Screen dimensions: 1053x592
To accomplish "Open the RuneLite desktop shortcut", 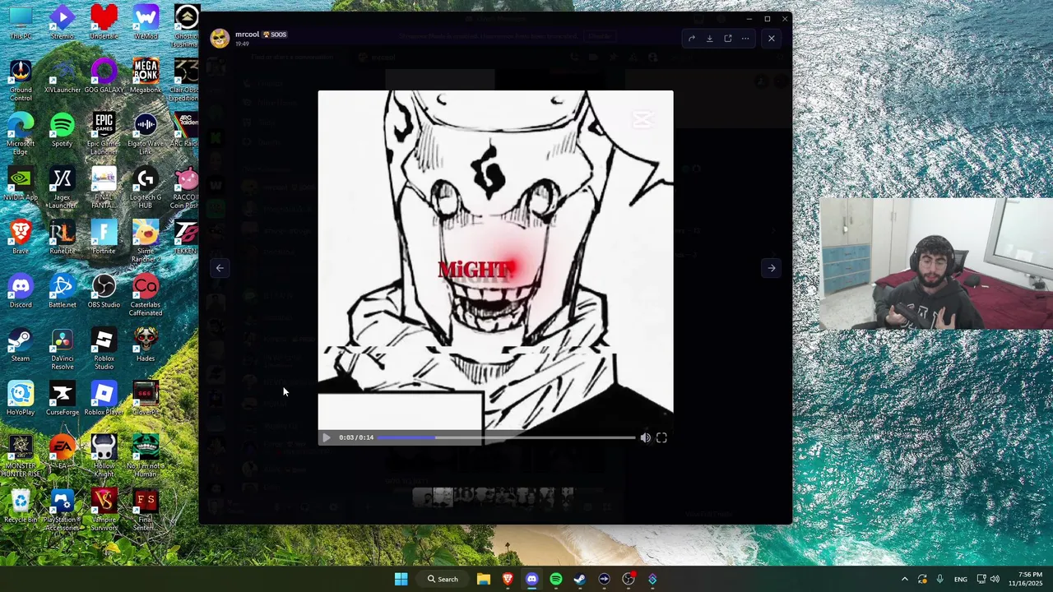I will click(62, 237).
